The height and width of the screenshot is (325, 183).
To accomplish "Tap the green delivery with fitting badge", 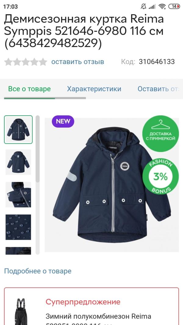I will coord(160,134).
